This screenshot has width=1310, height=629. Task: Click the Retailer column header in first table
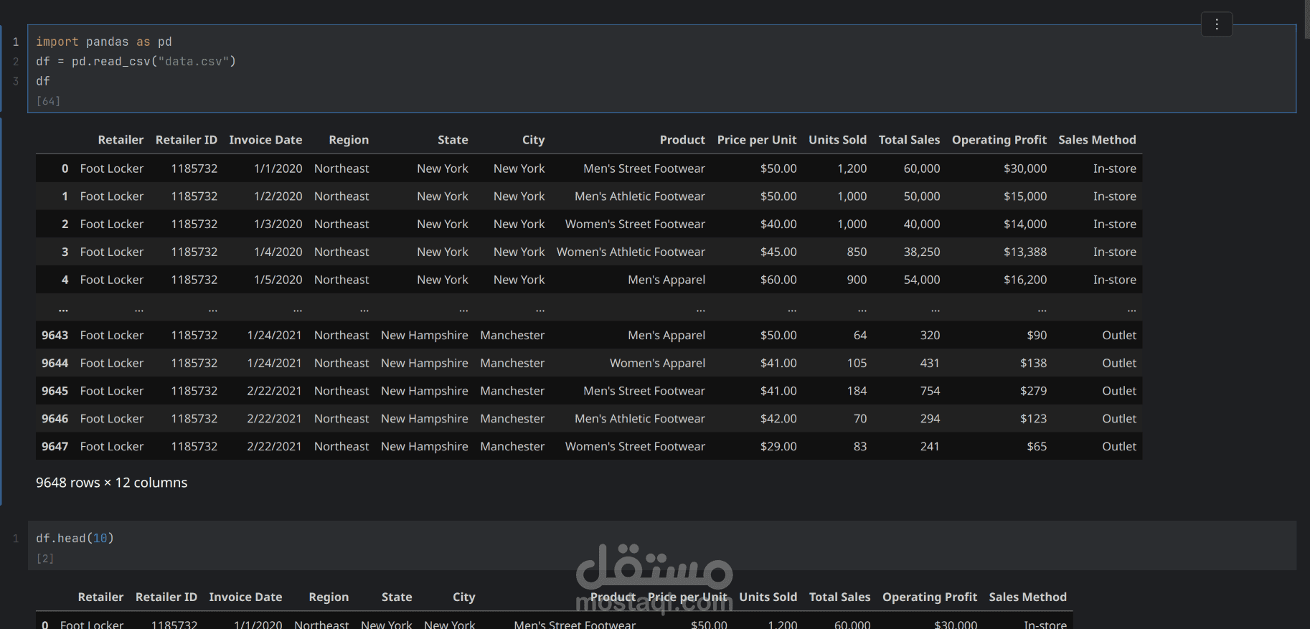121,140
